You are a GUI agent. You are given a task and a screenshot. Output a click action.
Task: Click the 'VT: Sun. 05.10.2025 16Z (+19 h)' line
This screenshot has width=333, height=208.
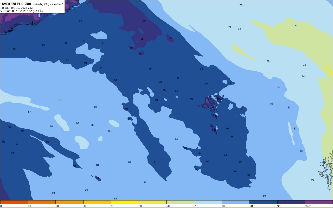coord(22,11)
